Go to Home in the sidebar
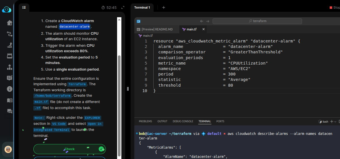 9,23
